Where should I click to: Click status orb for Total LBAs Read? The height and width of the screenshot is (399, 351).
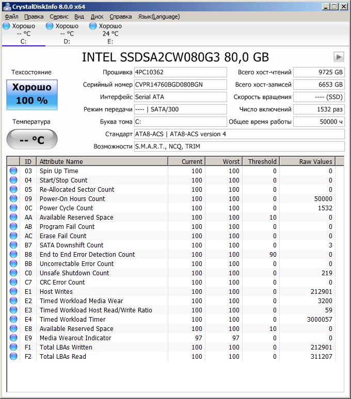point(13,357)
